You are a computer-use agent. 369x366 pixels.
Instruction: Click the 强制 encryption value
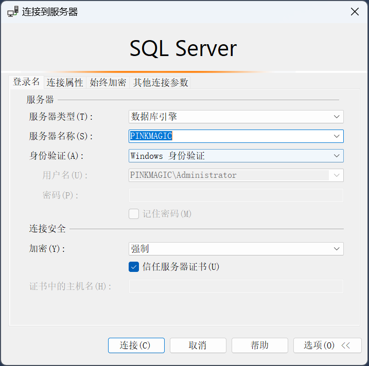pyautogui.click(x=140, y=249)
